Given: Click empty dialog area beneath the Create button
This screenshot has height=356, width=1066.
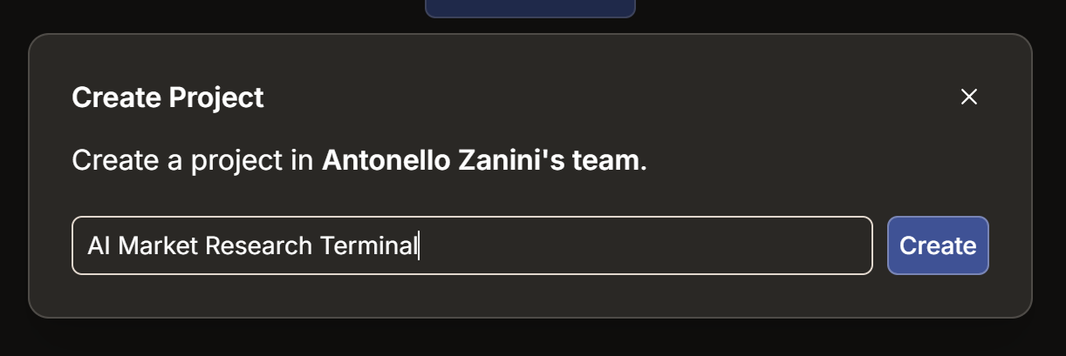Looking at the screenshot, I should (938, 296).
